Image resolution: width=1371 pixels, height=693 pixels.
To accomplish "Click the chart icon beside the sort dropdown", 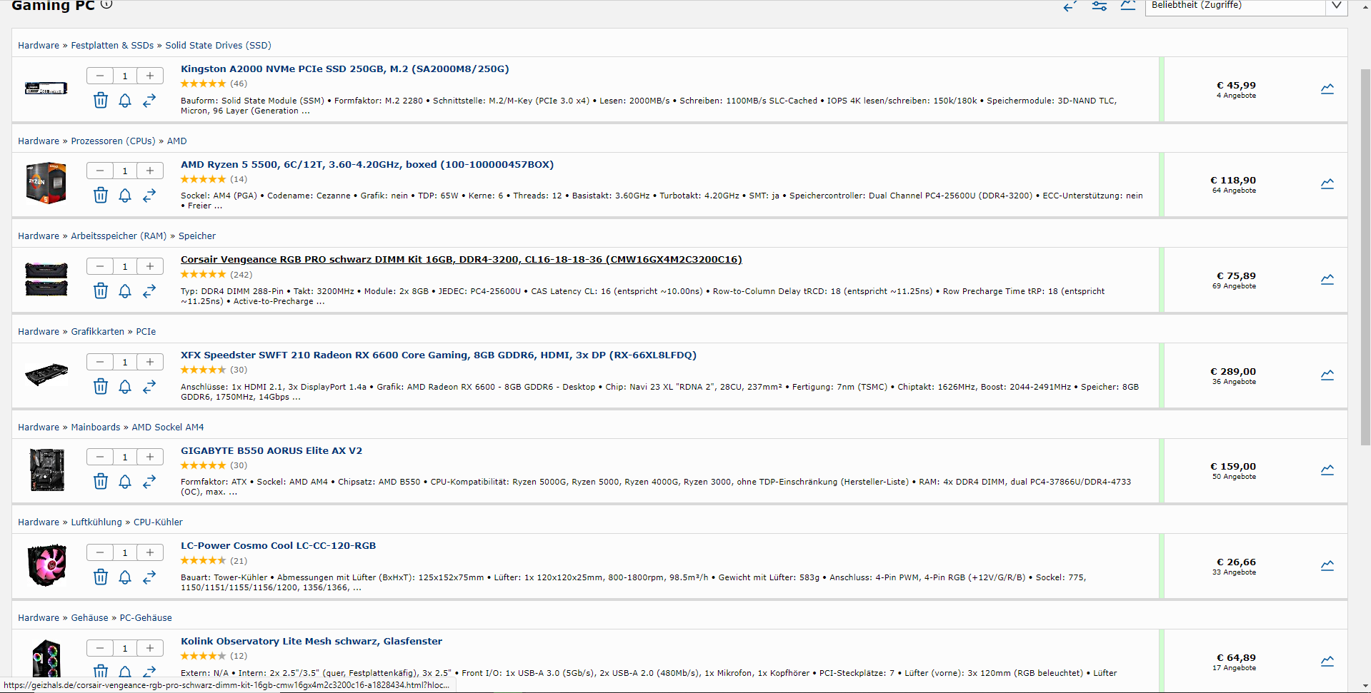I will 1128,6.
